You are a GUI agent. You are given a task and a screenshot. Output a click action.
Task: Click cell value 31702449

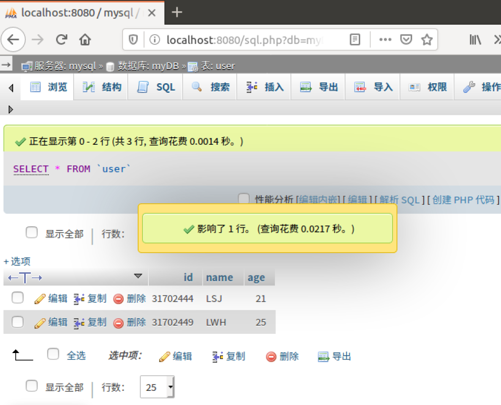coord(173,322)
